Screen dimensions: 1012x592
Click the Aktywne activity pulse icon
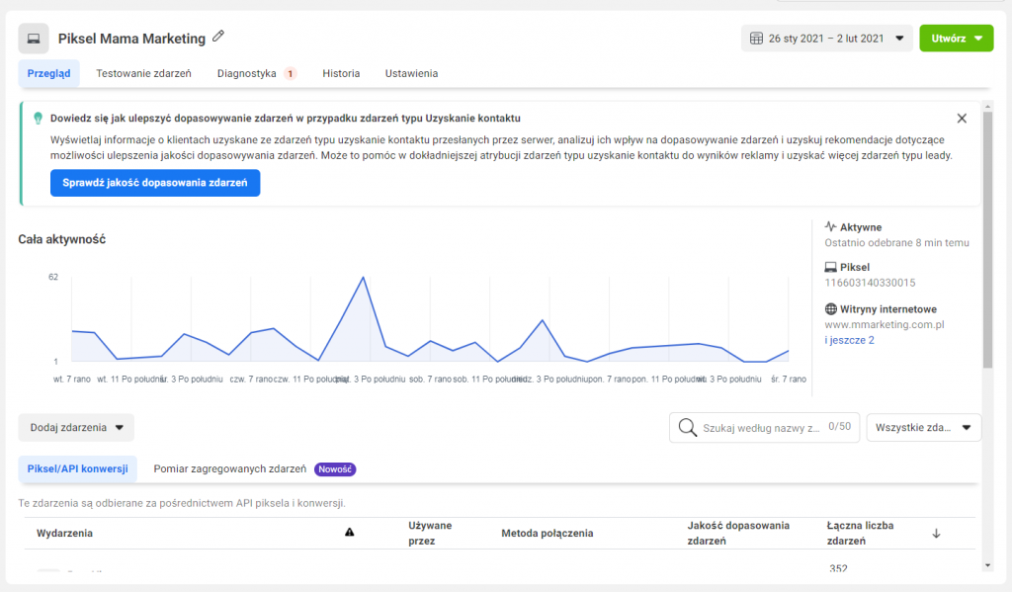(830, 226)
